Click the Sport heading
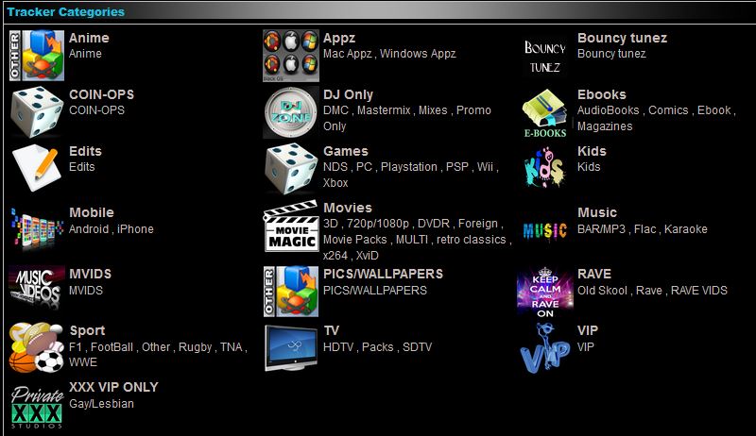The height and width of the screenshot is (436, 756). click(87, 331)
